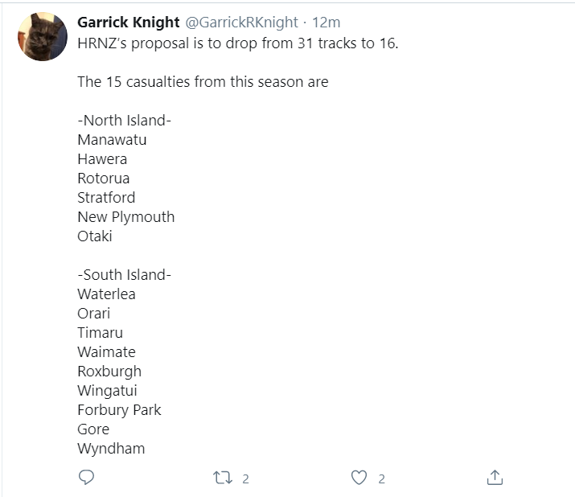575x497 pixels.
Task: Click the 'Waterlea' list entry
Action: pos(106,294)
